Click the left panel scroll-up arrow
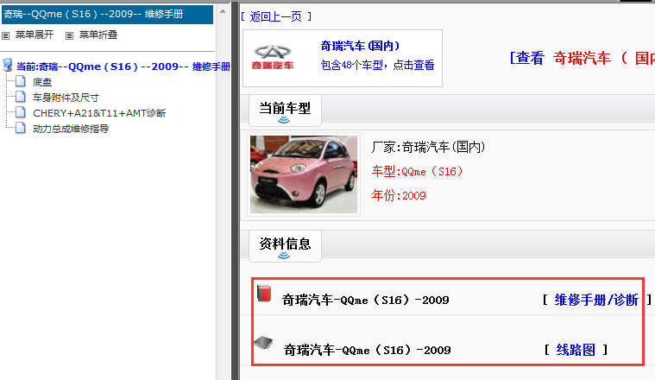Image resolution: width=655 pixels, height=380 pixels. click(x=223, y=12)
